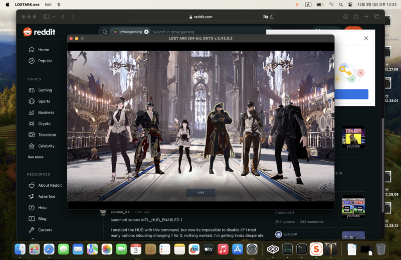This screenshot has width=401, height=260.
Task: Open Reminders from the dock
Action: point(165,249)
